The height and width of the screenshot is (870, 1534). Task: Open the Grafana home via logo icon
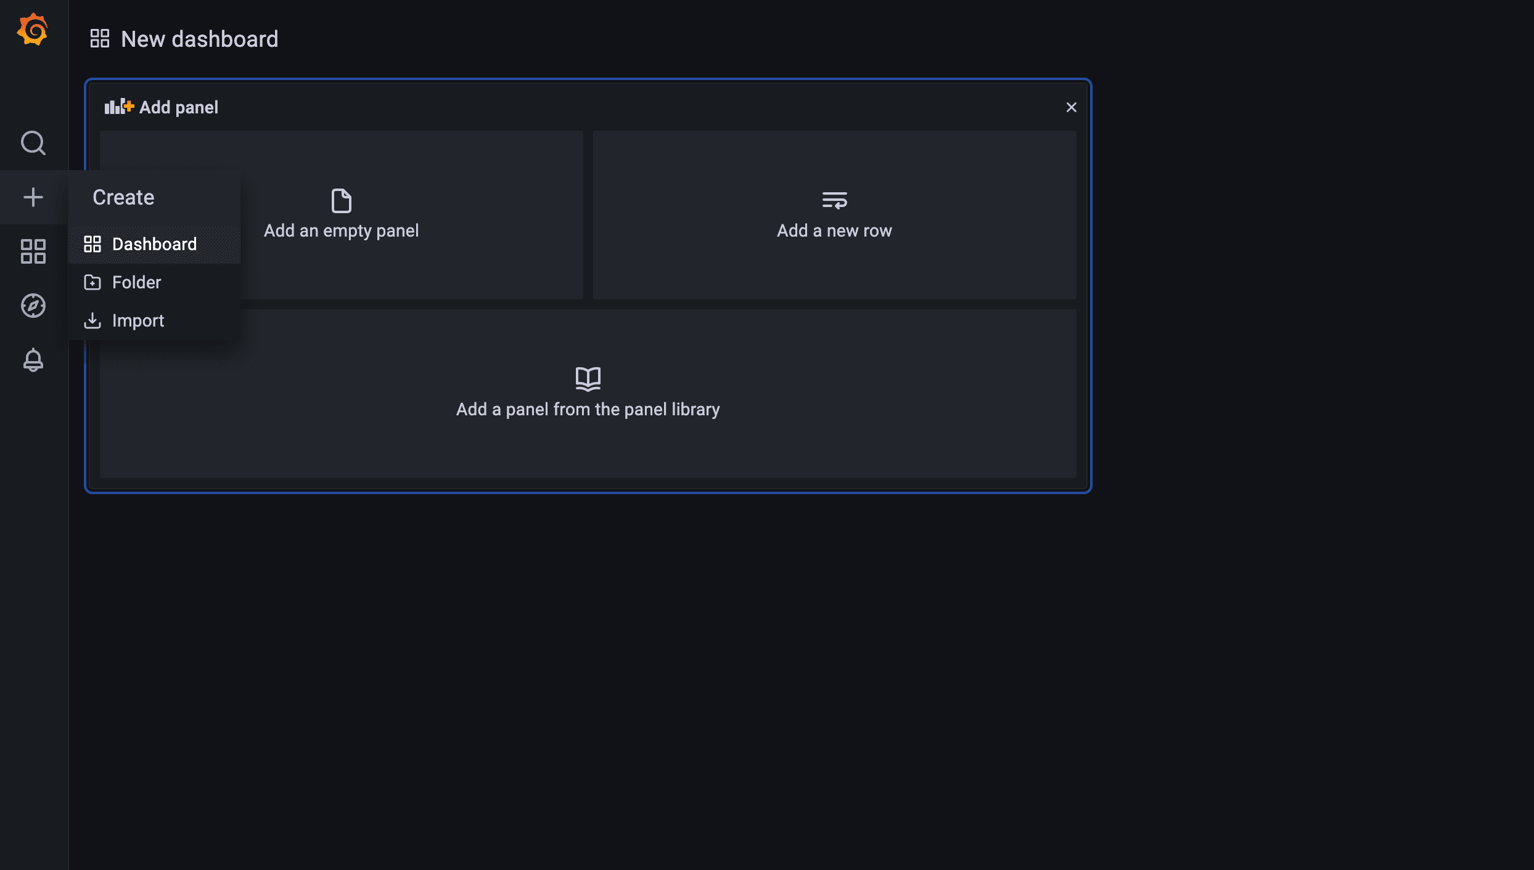tap(33, 29)
